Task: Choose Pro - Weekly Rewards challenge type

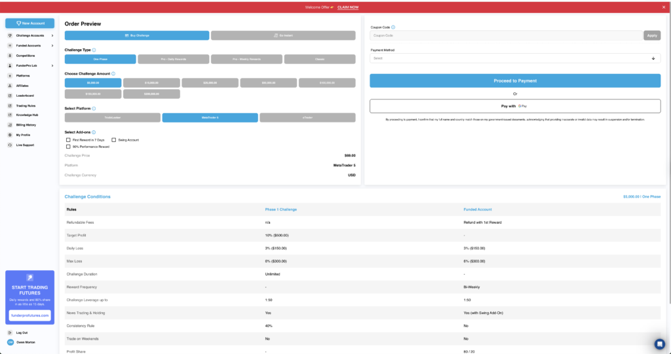Action: 246,59
